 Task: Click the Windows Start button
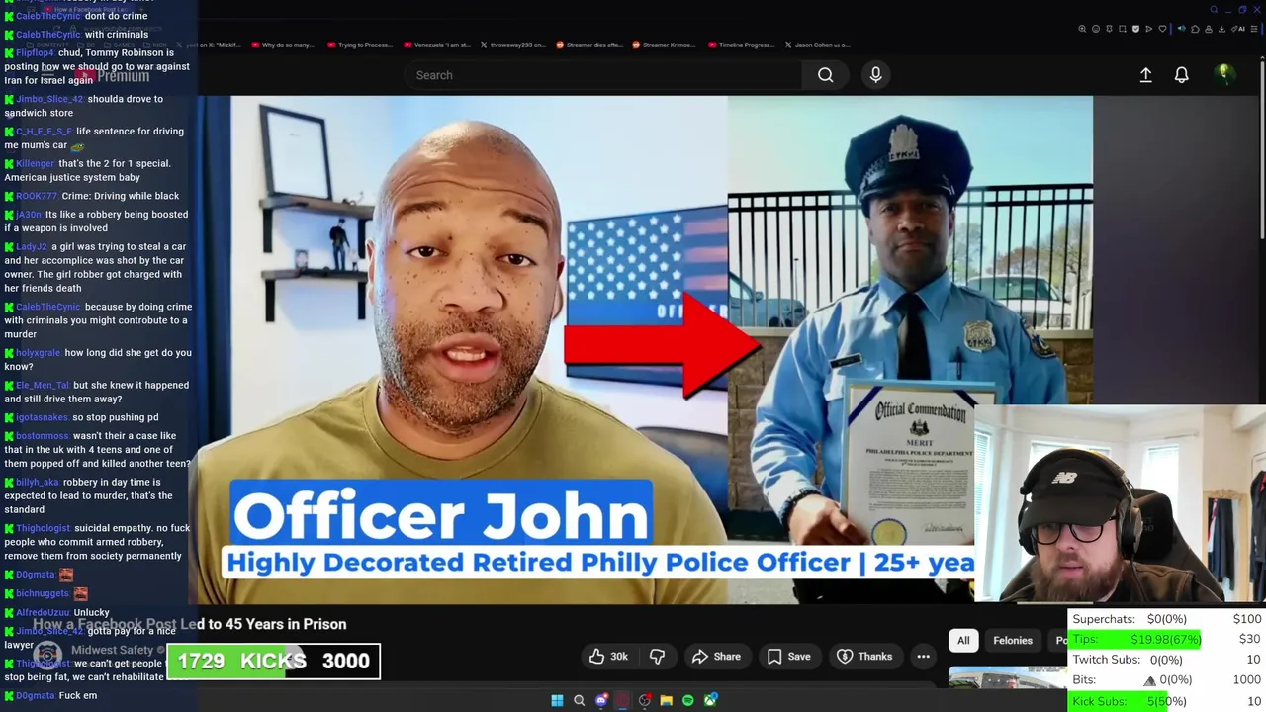[x=557, y=700]
